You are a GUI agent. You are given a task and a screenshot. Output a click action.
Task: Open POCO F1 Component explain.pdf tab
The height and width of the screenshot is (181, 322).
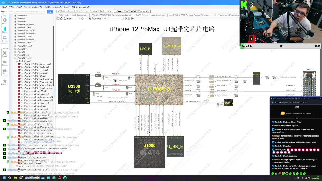(x=111, y=15)
